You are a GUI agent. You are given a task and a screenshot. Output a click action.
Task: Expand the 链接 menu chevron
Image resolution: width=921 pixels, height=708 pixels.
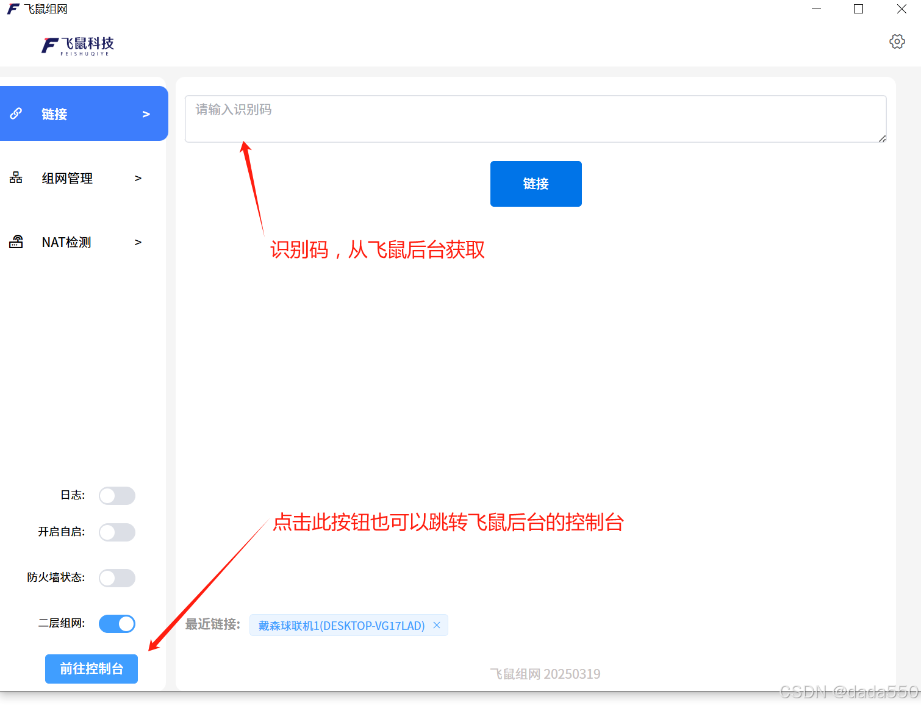click(x=146, y=114)
